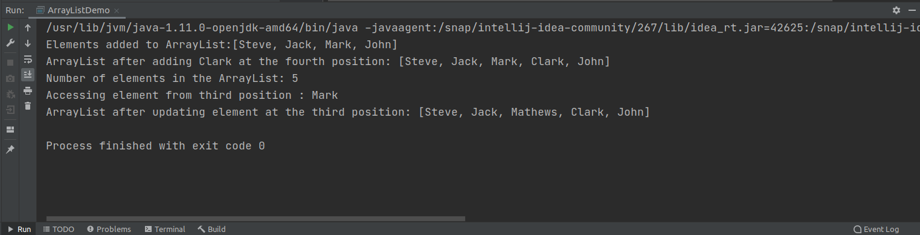Viewport: 920px width, 235px height.
Task: Open the Terminal tool window
Action: point(165,229)
